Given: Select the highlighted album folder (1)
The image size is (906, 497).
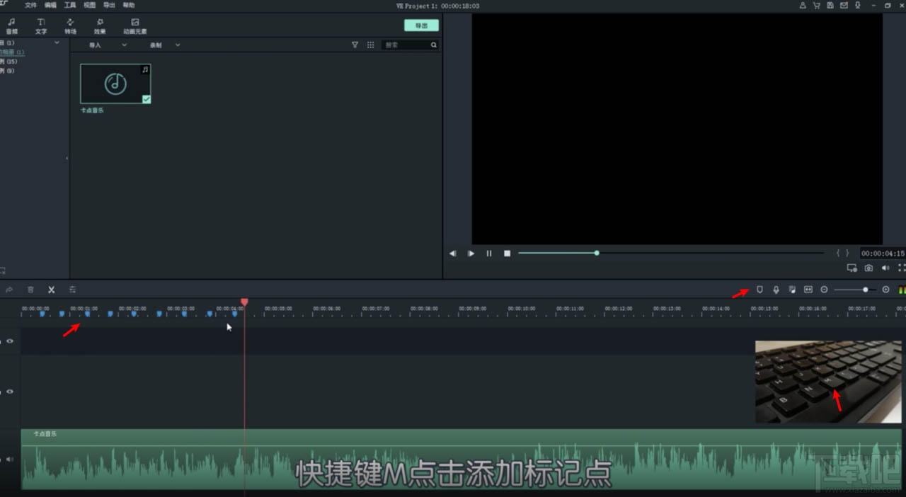Looking at the screenshot, I should pyautogui.click(x=12, y=52).
